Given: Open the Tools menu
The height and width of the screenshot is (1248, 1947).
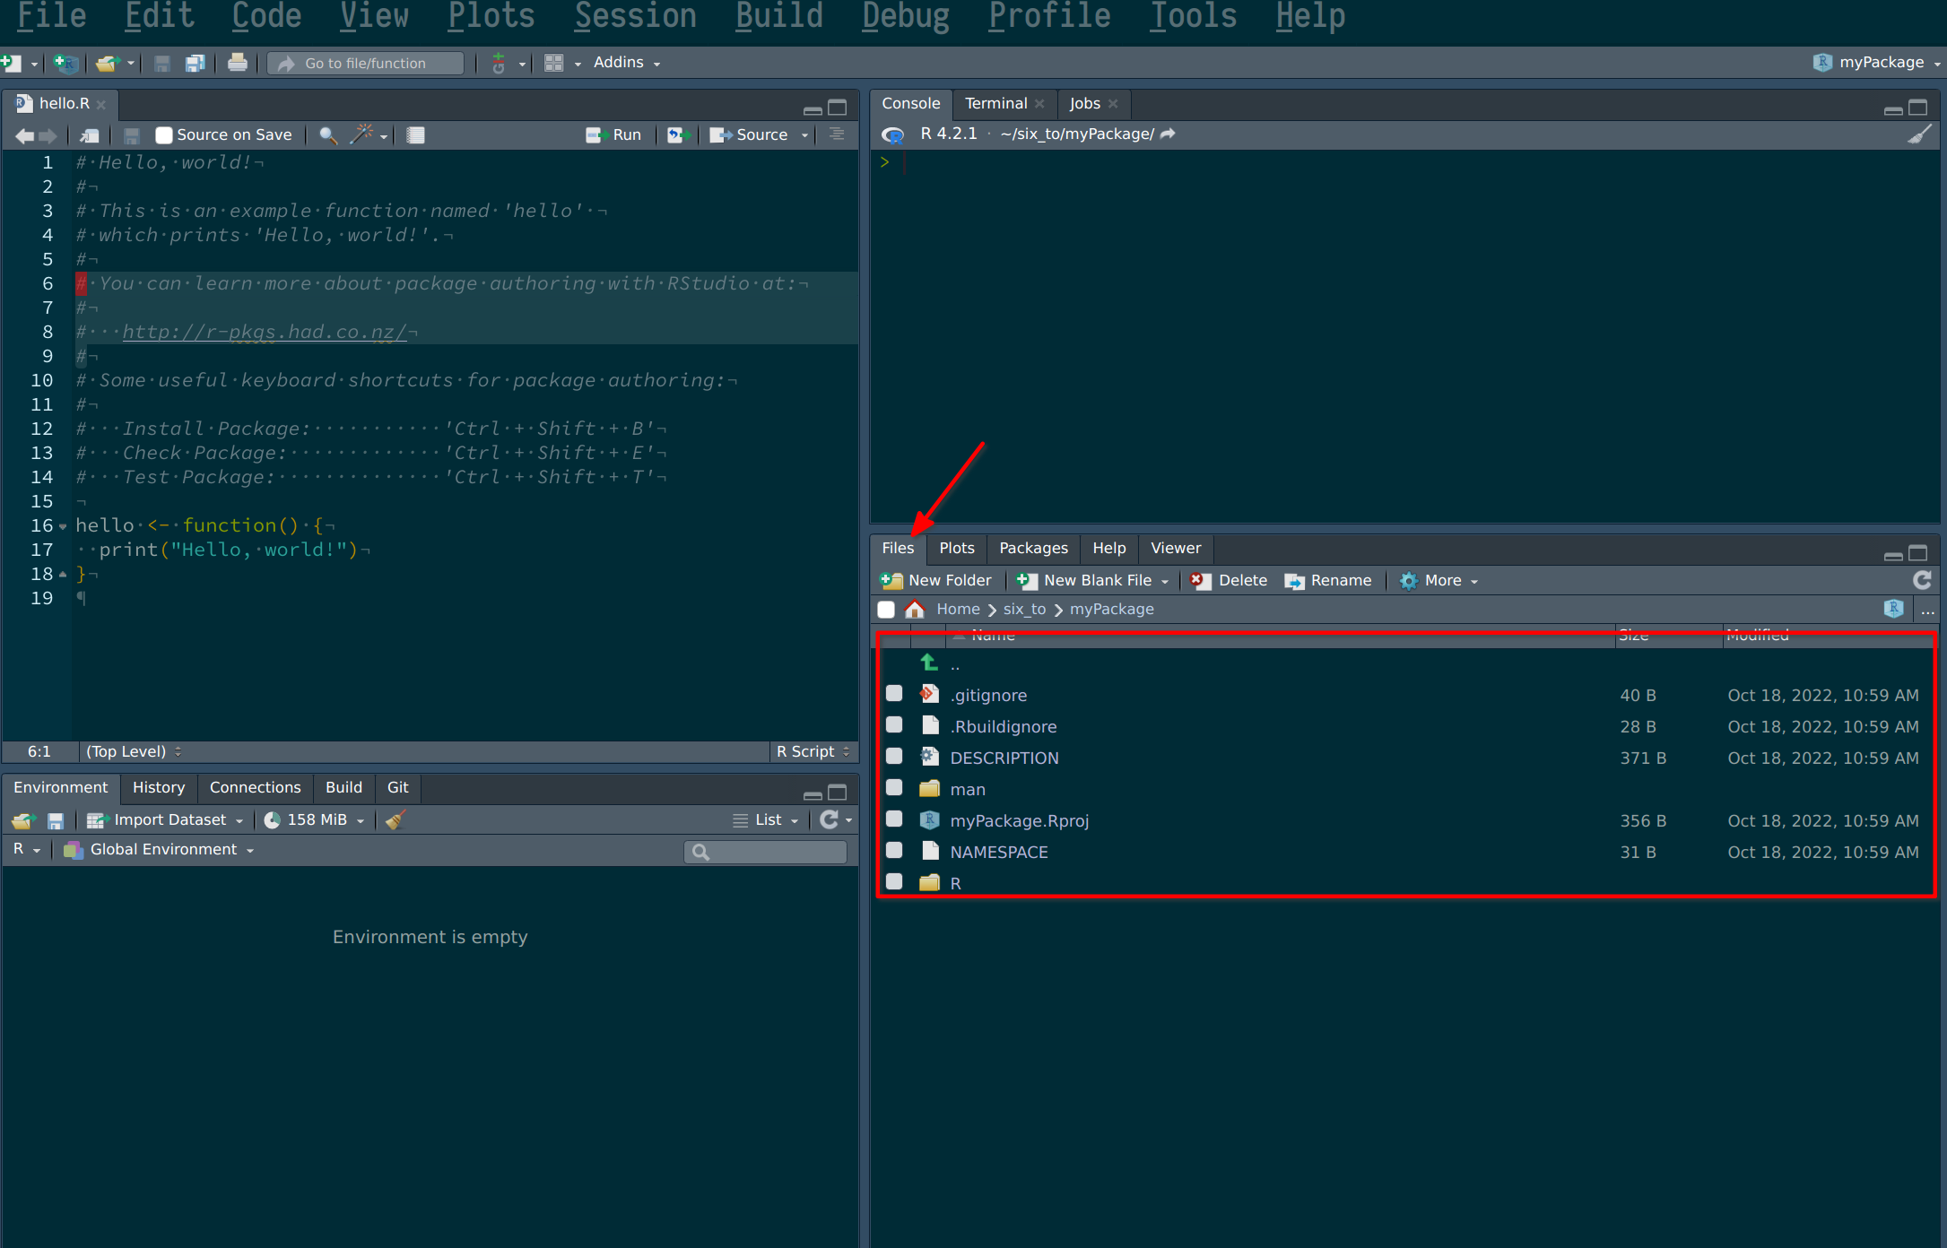Looking at the screenshot, I should pyautogui.click(x=1193, y=16).
